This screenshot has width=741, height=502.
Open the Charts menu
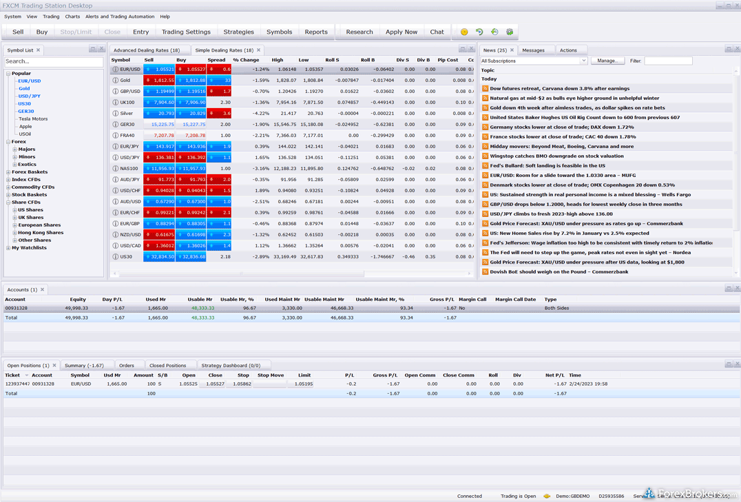click(x=72, y=17)
